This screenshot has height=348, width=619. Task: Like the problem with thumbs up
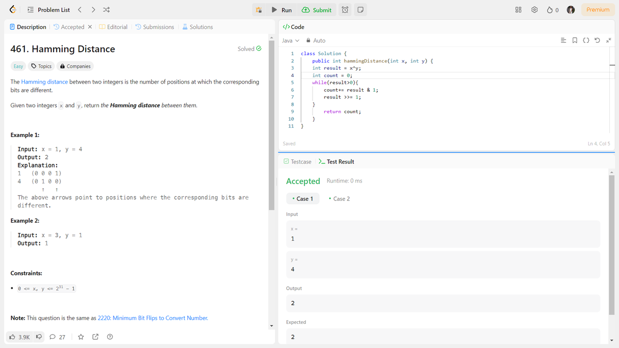(20, 337)
